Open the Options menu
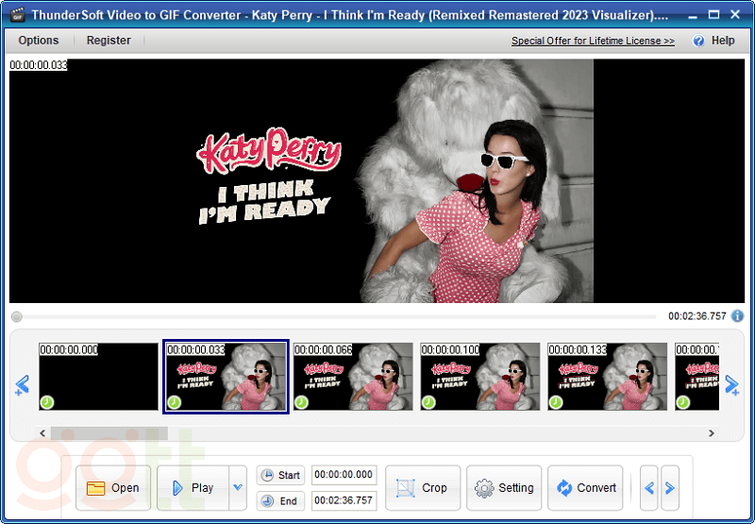 (39, 41)
